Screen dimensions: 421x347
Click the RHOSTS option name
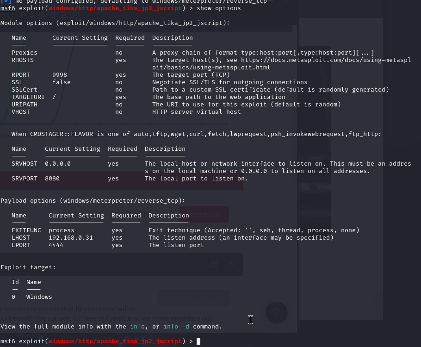click(23, 60)
